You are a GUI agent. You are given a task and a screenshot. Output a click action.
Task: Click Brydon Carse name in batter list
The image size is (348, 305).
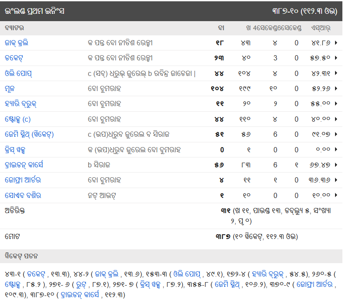pyautogui.click(x=24, y=165)
